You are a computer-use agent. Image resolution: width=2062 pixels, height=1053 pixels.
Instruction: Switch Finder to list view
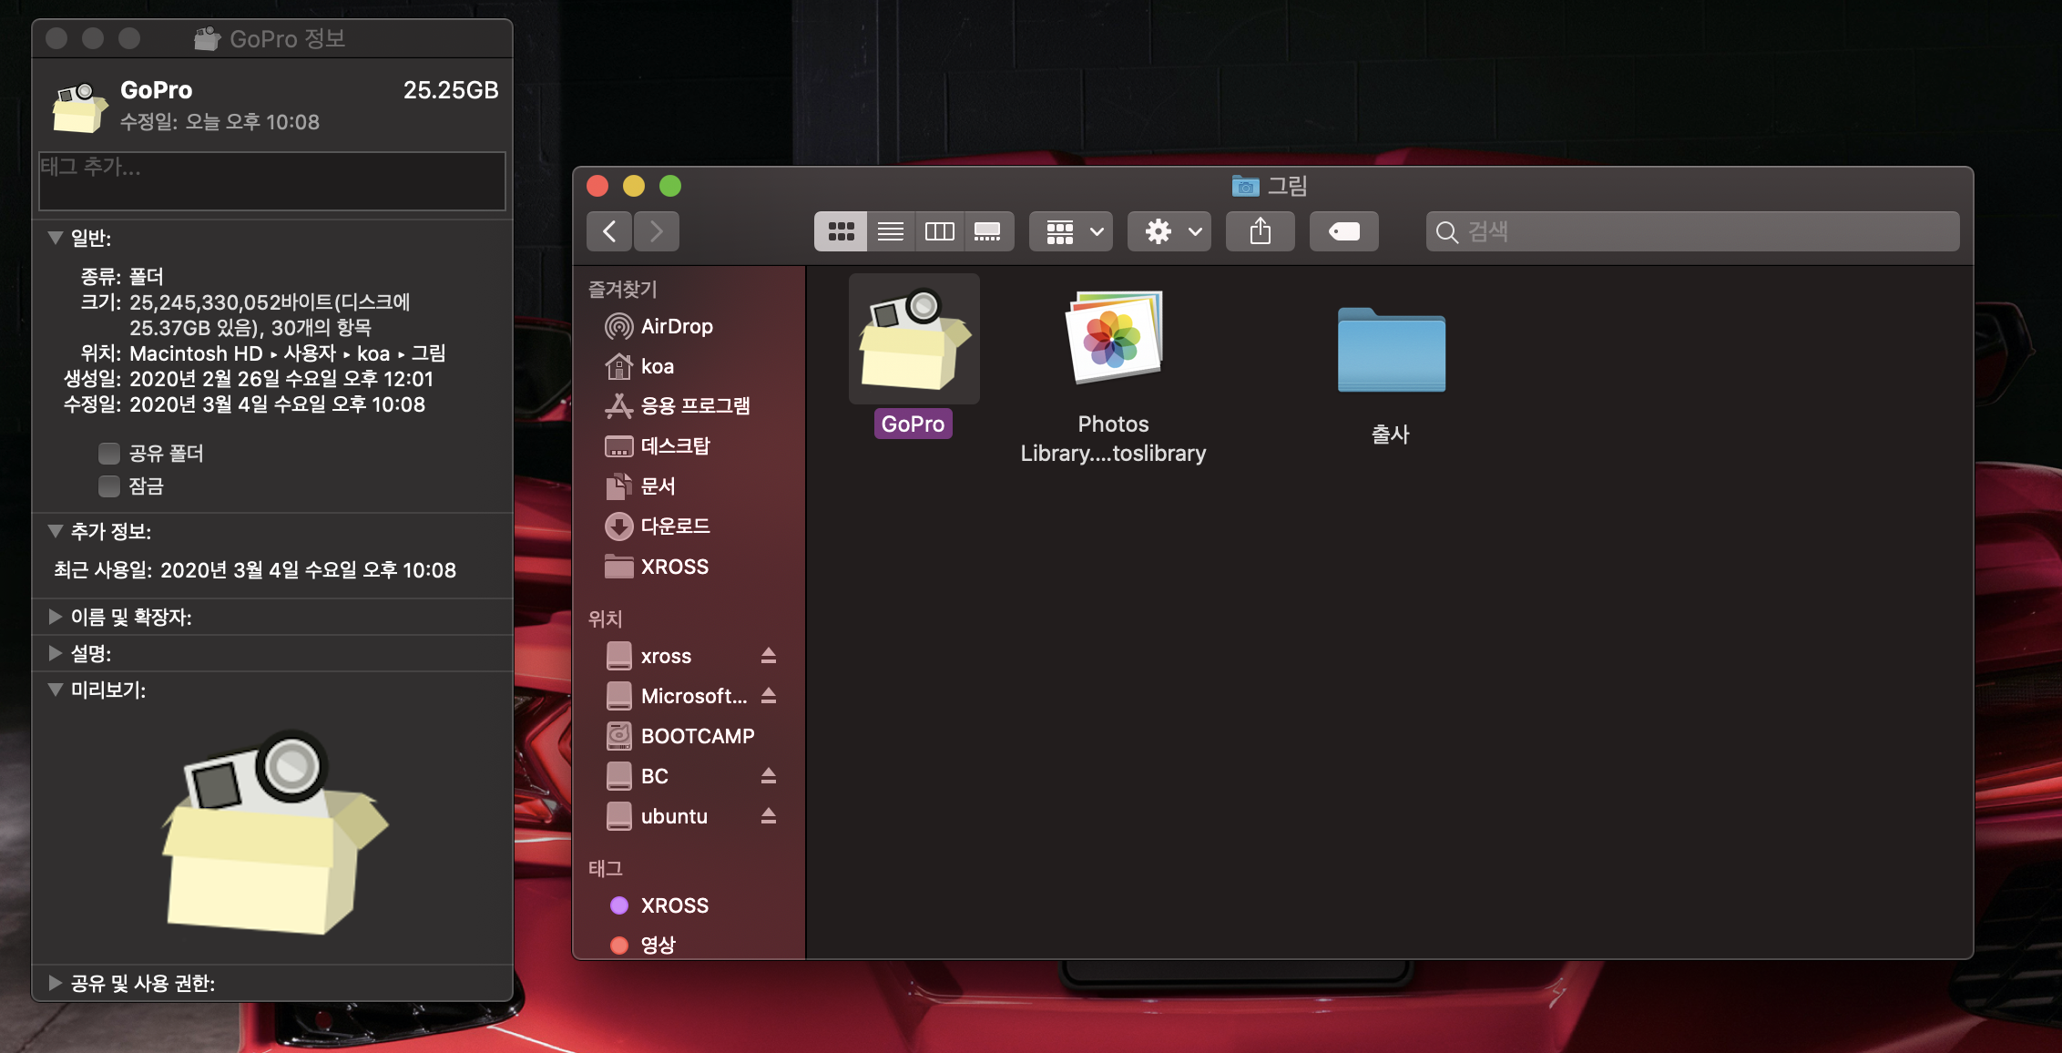(890, 231)
